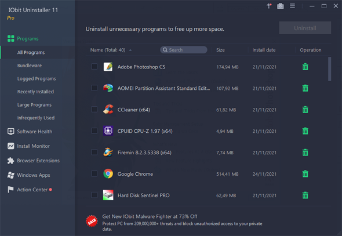Image resolution: width=342 pixels, height=236 pixels.
Task: Click into the Search field
Action: coord(184,50)
